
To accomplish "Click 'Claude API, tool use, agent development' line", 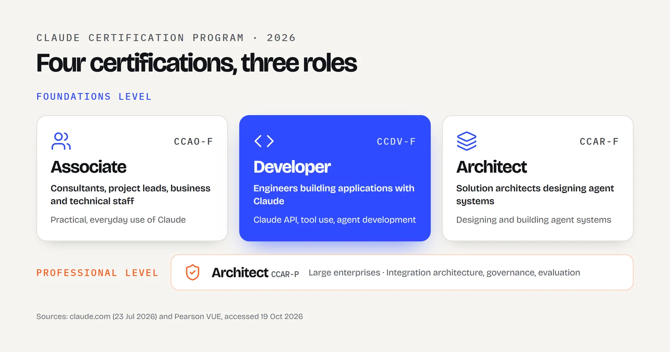I will coord(335,220).
